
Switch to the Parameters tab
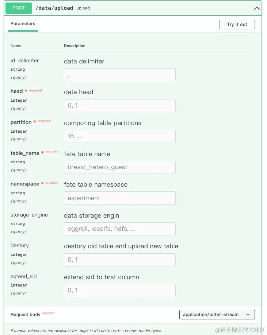pyautogui.click(x=23, y=24)
